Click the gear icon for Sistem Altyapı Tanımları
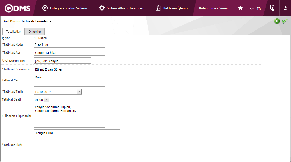 coord(102,8)
